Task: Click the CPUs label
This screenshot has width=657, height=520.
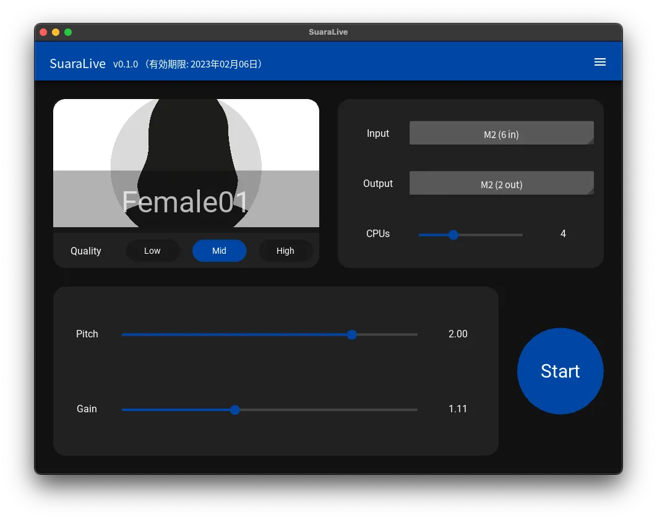Action: tap(378, 233)
